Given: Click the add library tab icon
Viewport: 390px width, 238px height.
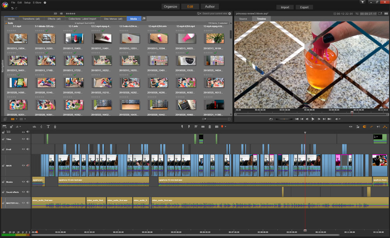Looking at the screenshot, I should 144,19.
